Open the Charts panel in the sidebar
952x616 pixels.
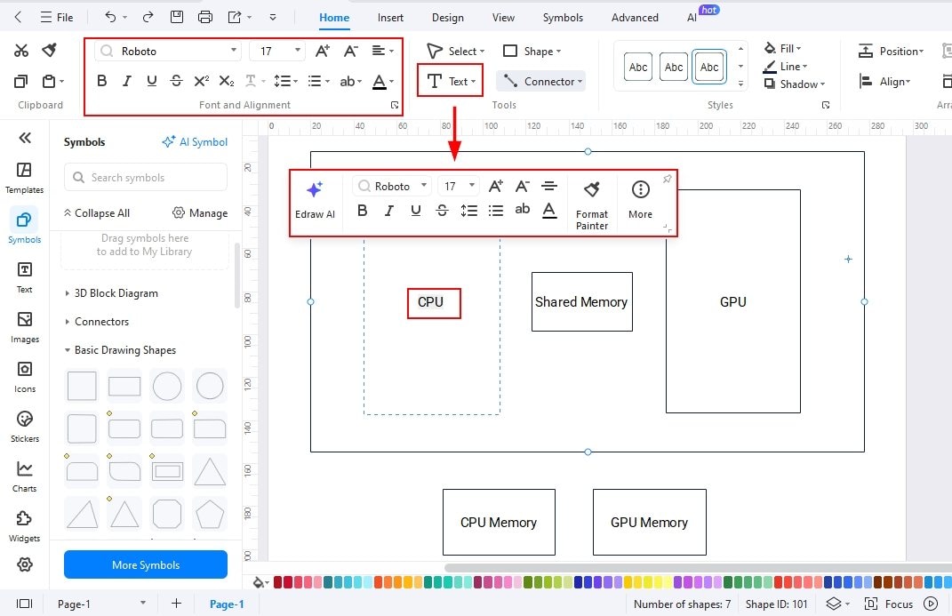(x=24, y=473)
